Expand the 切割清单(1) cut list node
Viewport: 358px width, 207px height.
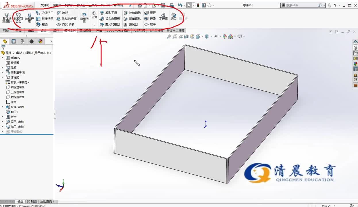(3, 72)
